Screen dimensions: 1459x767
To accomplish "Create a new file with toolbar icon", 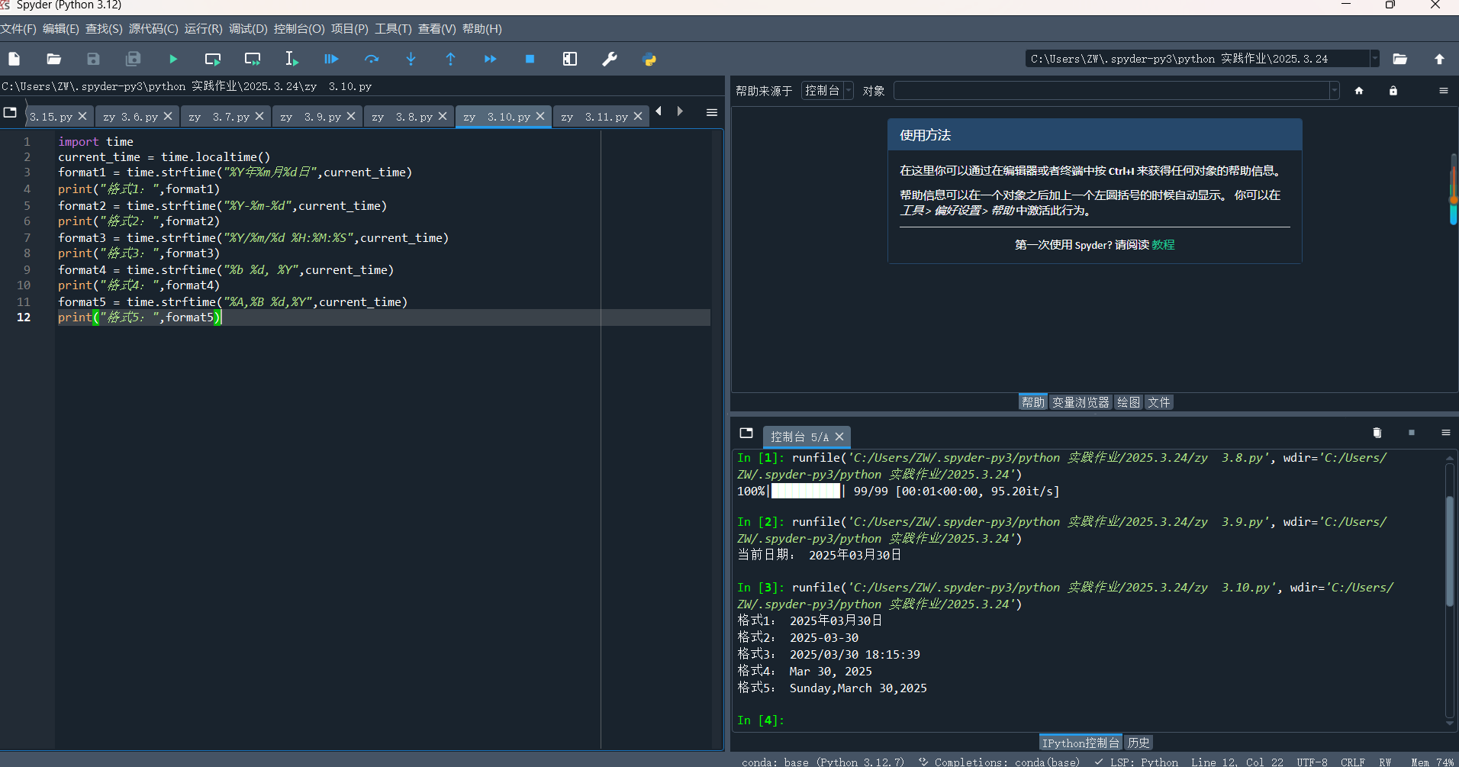I will [x=14, y=59].
